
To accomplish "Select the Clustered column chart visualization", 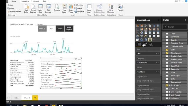I will (x=150, y=26).
